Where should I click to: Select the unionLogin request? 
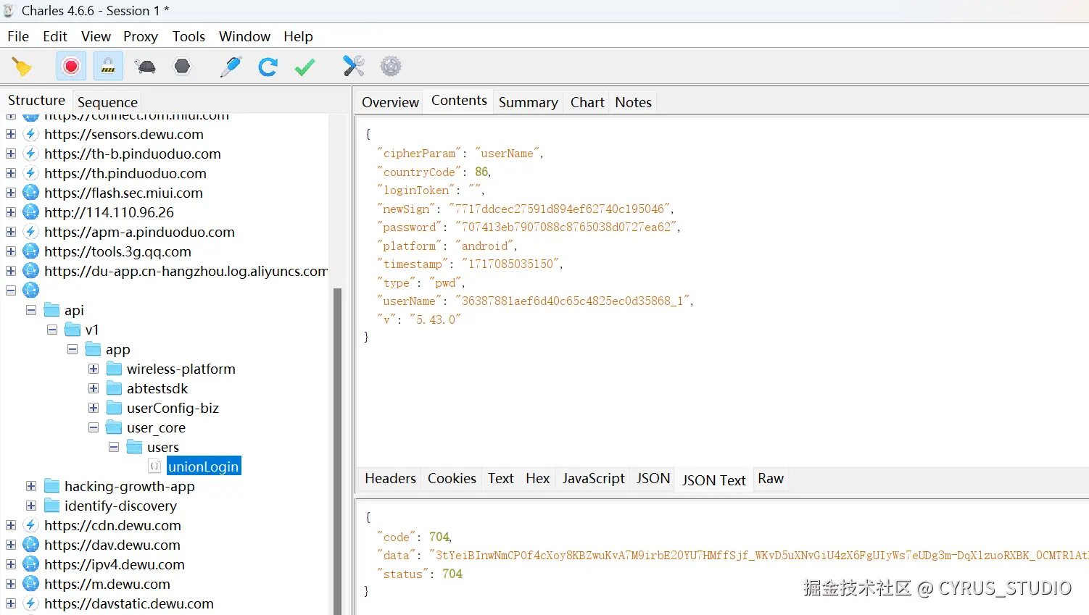[203, 467]
